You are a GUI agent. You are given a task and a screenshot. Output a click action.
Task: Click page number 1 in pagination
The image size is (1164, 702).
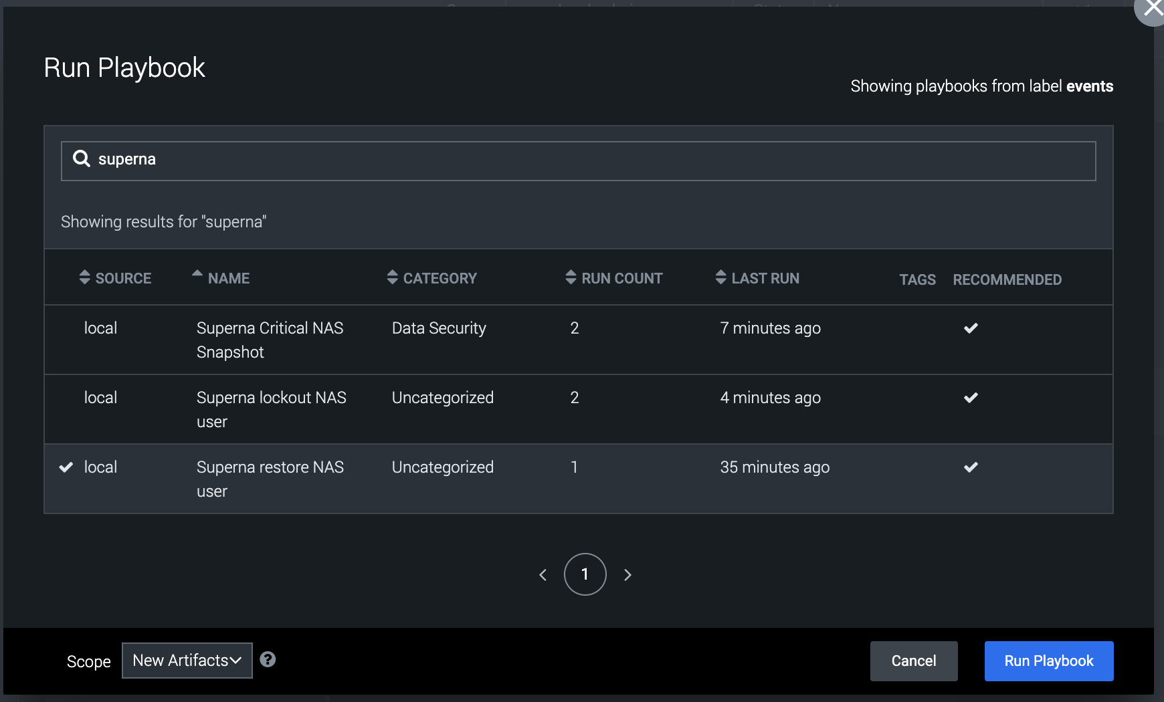pyautogui.click(x=585, y=574)
